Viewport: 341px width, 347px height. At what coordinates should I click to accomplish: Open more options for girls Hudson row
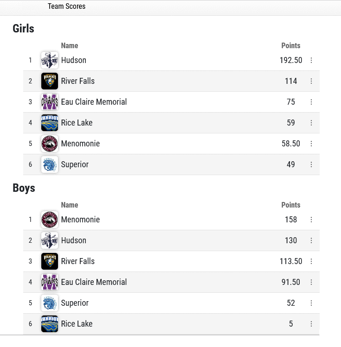tap(311, 60)
